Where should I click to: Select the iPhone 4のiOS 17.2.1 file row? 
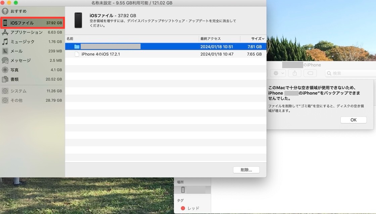[x=101, y=54]
